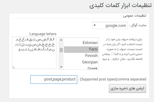154x102 pixels.
Task: Click the آپشن های ذخیره سازی save button
Action: coord(127,89)
